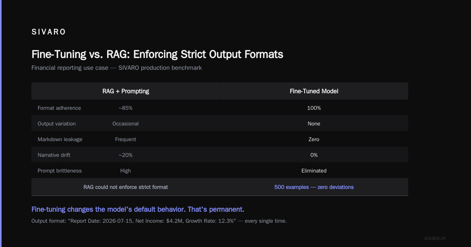Screen dimensions: 471x247
Task: Select the Output variation row label
Action: point(57,123)
